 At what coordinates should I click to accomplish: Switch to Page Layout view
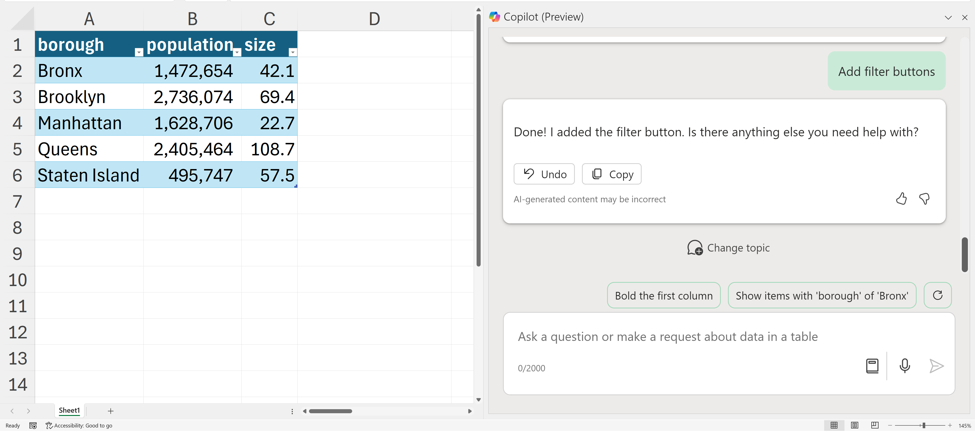tap(854, 425)
